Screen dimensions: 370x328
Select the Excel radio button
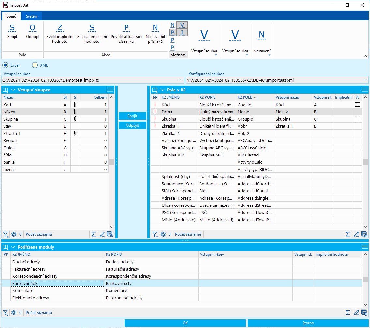tap(5, 65)
